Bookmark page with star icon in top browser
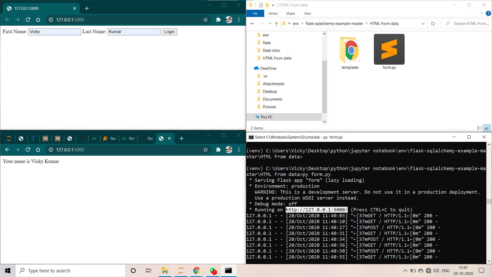Image resolution: width=492 pixels, height=277 pixels. point(205,20)
